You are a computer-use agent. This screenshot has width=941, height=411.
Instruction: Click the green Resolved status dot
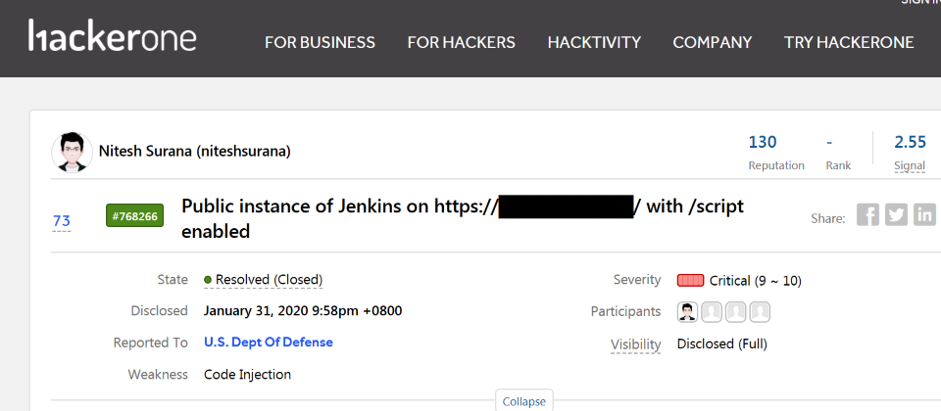208,280
